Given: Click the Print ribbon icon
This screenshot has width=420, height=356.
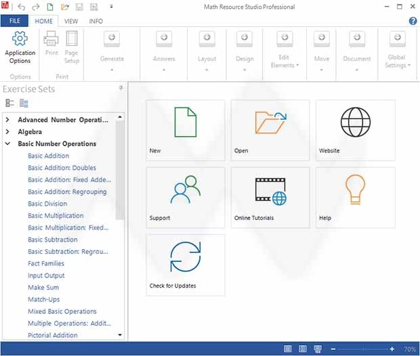Looking at the screenshot, I should tap(51, 39).
